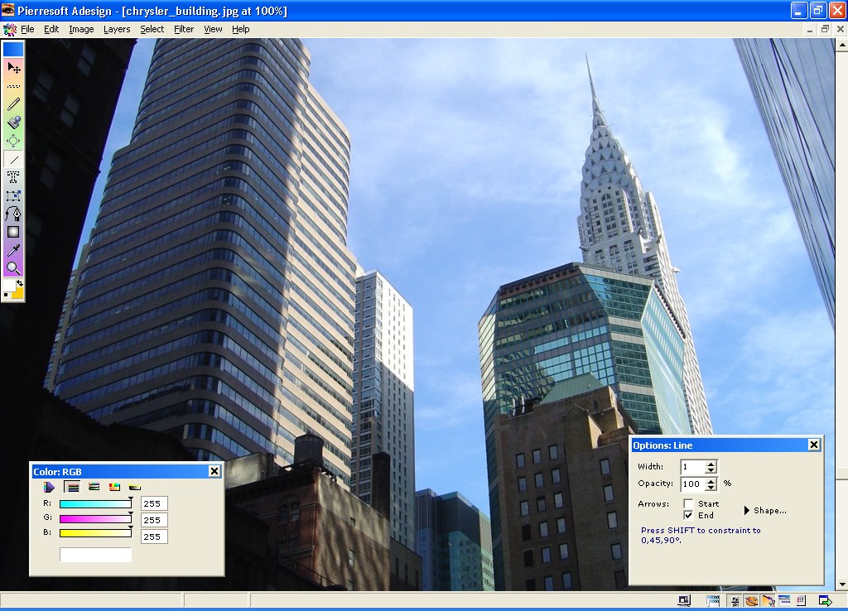
Task: Select the Pencil tool
Action: (x=13, y=103)
